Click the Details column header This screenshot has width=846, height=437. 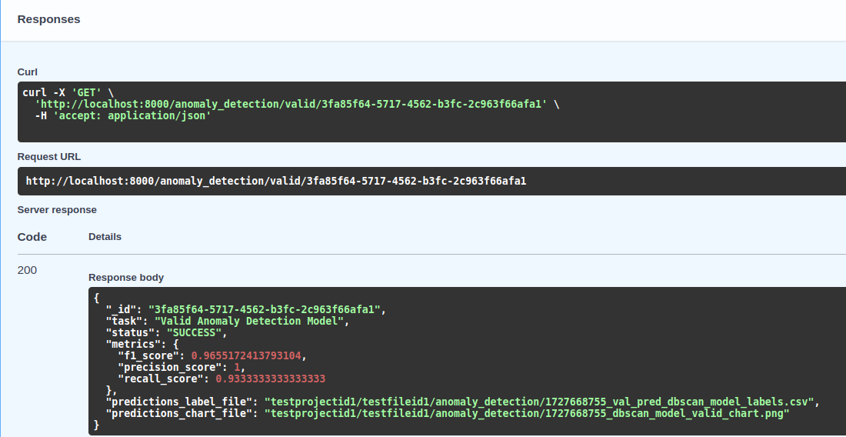(x=105, y=237)
